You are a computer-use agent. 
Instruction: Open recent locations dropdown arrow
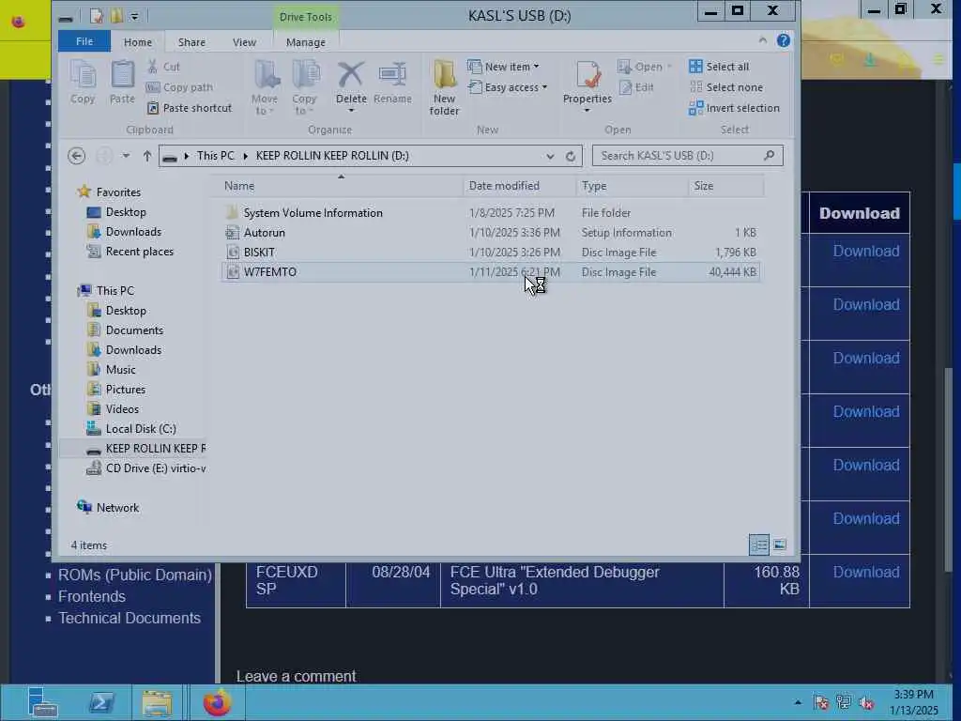(x=126, y=156)
